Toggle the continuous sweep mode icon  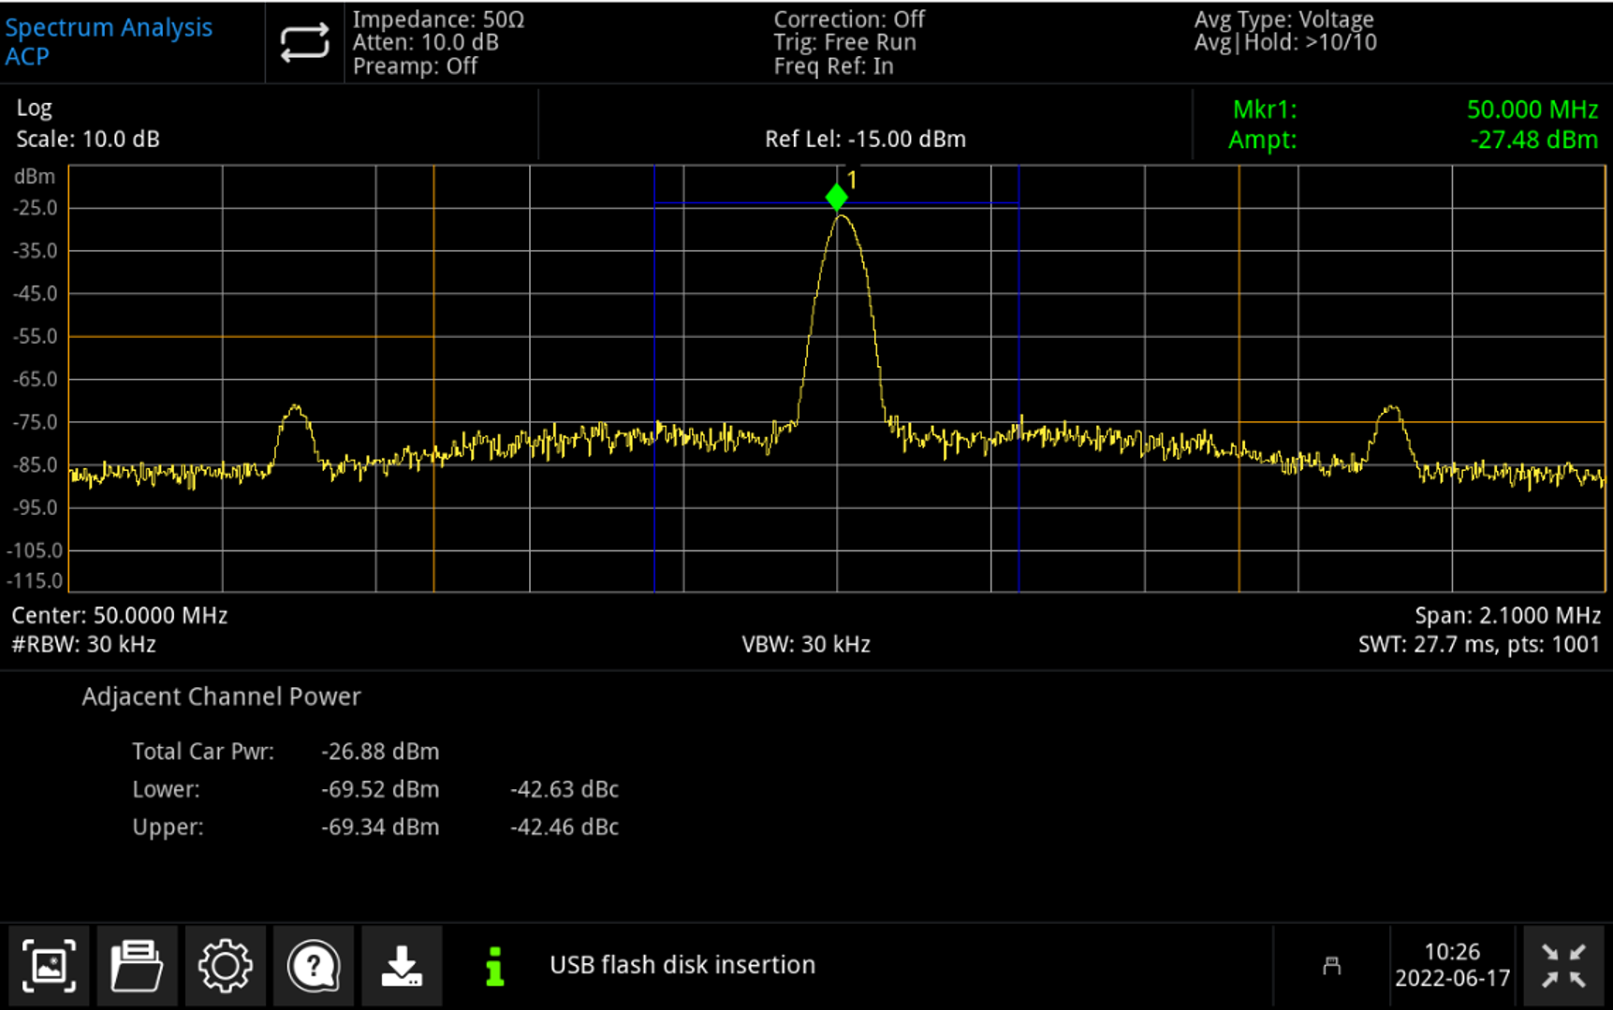pyautogui.click(x=305, y=42)
